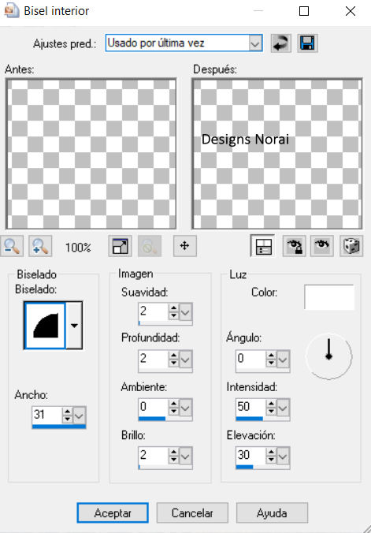Click the randomize parameters dice icon
The width and height of the screenshot is (371, 533).
[351, 246]
